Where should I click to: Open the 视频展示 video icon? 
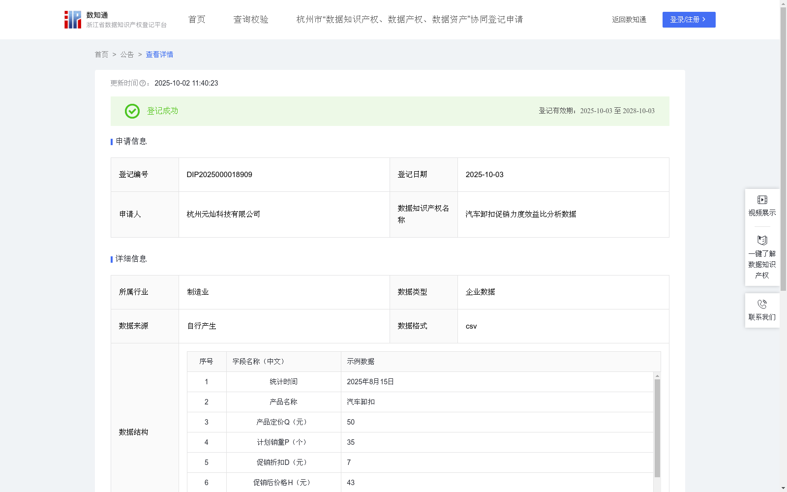(x=762, y=200)
